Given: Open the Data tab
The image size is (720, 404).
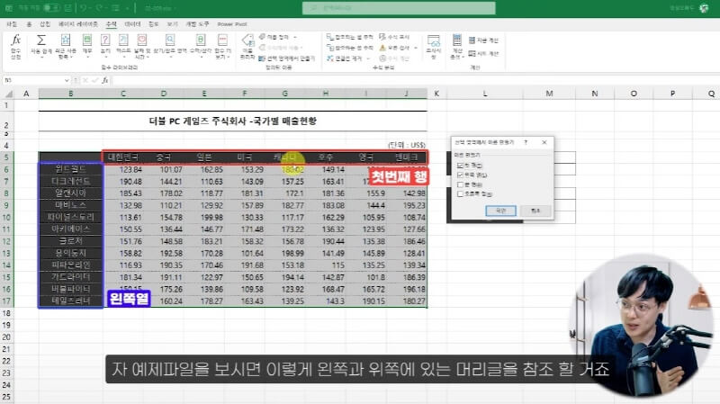Looking at the screenshot, I should pos(132,24).
